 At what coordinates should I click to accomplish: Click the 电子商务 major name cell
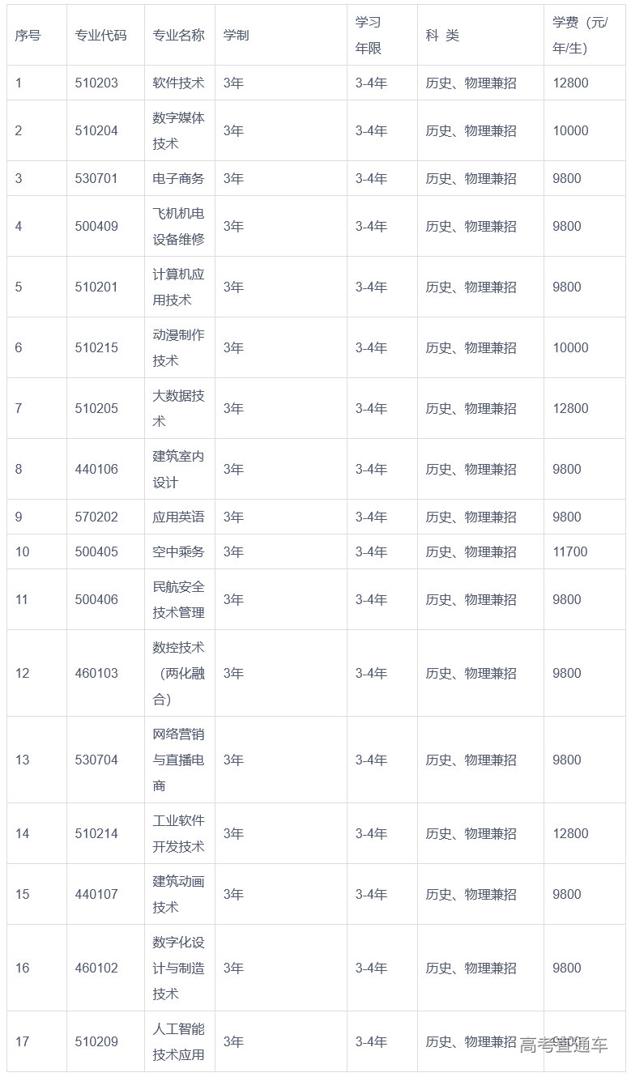pos(178,178)
